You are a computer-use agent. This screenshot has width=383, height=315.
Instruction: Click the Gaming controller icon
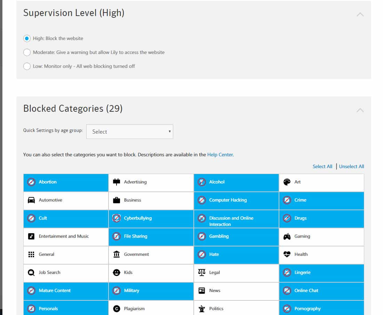(287, 236)
